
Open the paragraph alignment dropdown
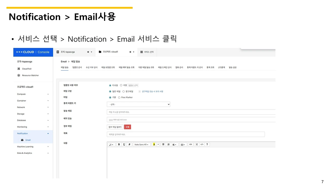pyautogui.click(x=174, y=144)
